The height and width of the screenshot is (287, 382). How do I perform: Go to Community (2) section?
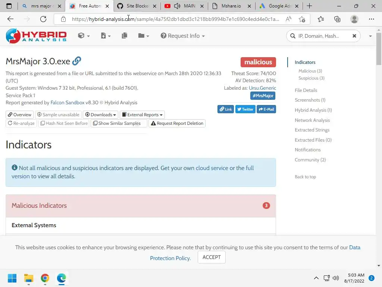(310, 160)
